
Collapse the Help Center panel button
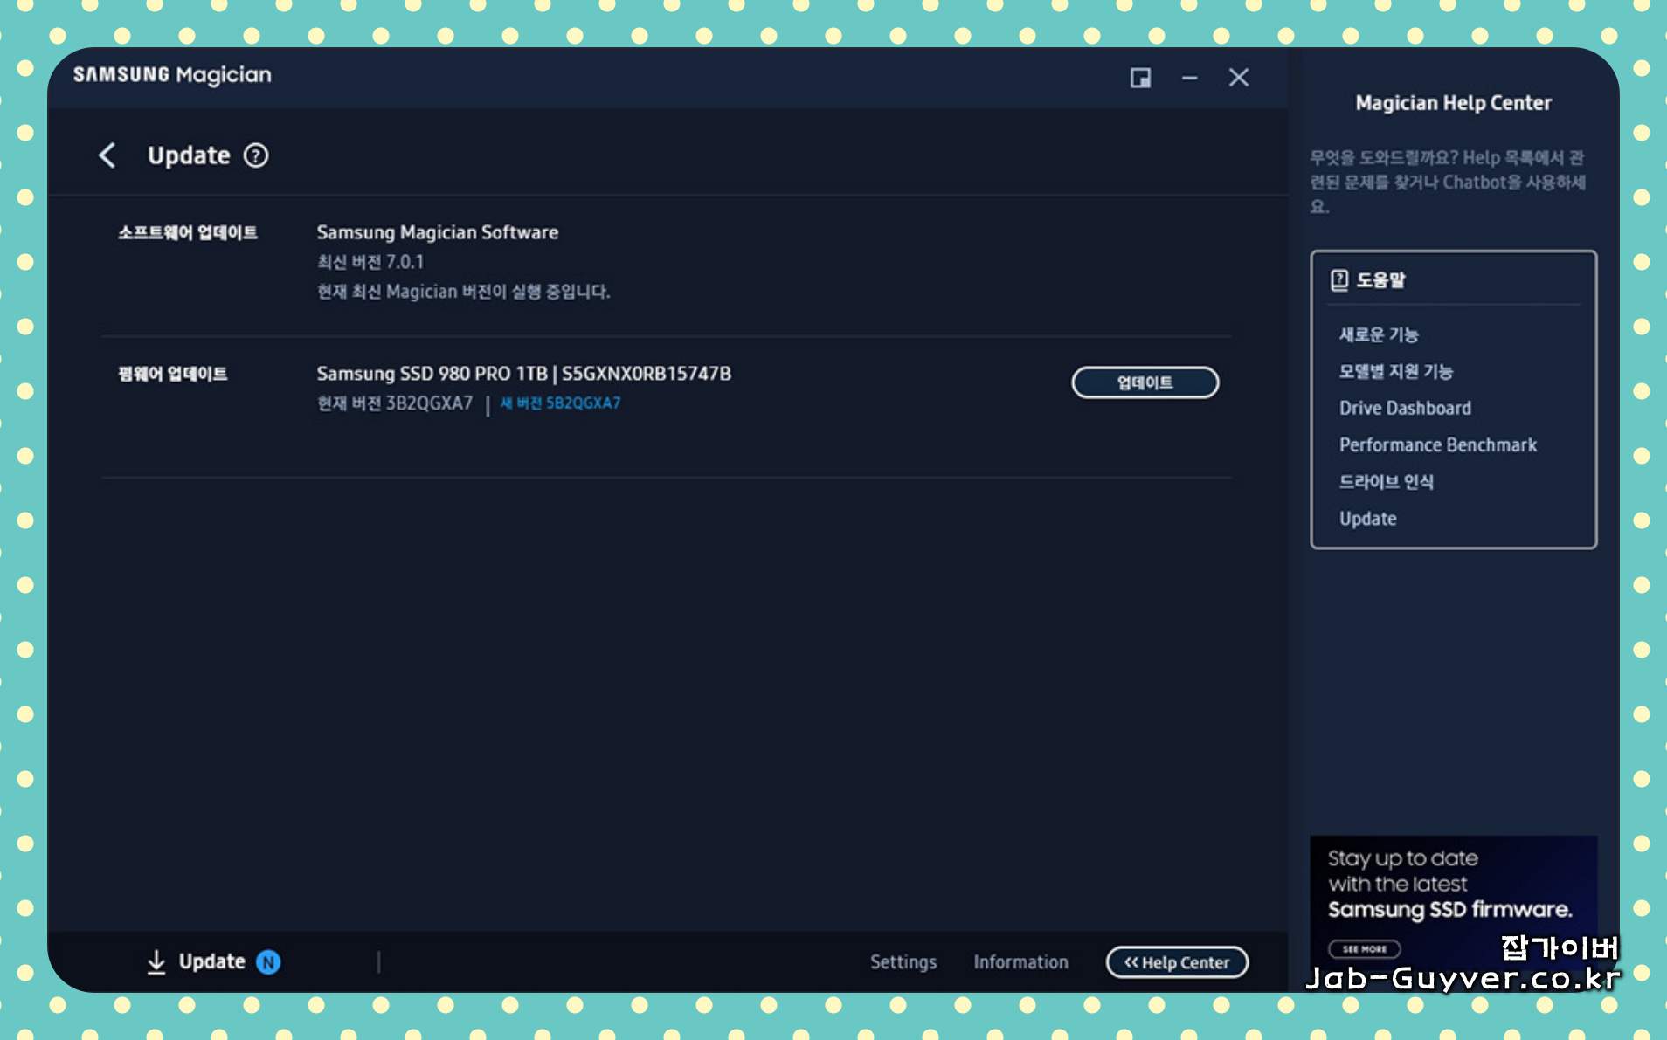[x=1177, y=962]
